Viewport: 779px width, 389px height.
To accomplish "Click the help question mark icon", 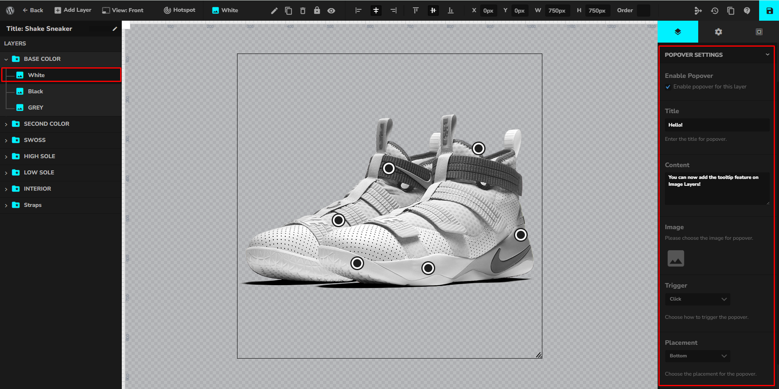I will [x=747, y=11].
